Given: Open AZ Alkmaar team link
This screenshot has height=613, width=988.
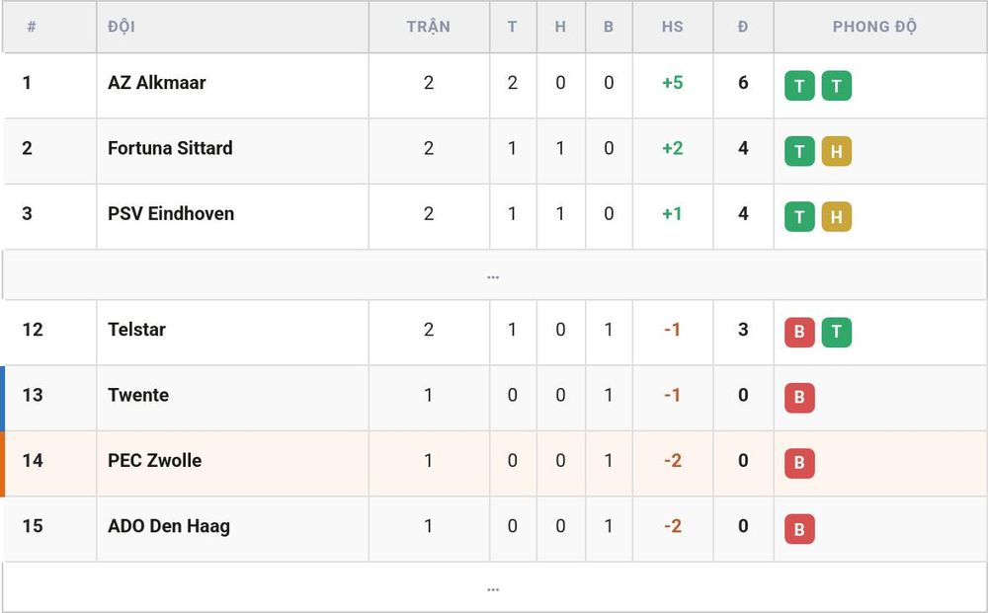Looking at the screenshot, I should pyautogui.click(x=157, y=83).
